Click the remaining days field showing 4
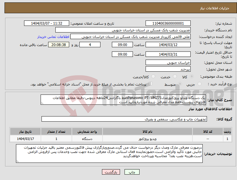Image resolution: width=237 pixels, height=180 pixels. [x=90, y=45]
